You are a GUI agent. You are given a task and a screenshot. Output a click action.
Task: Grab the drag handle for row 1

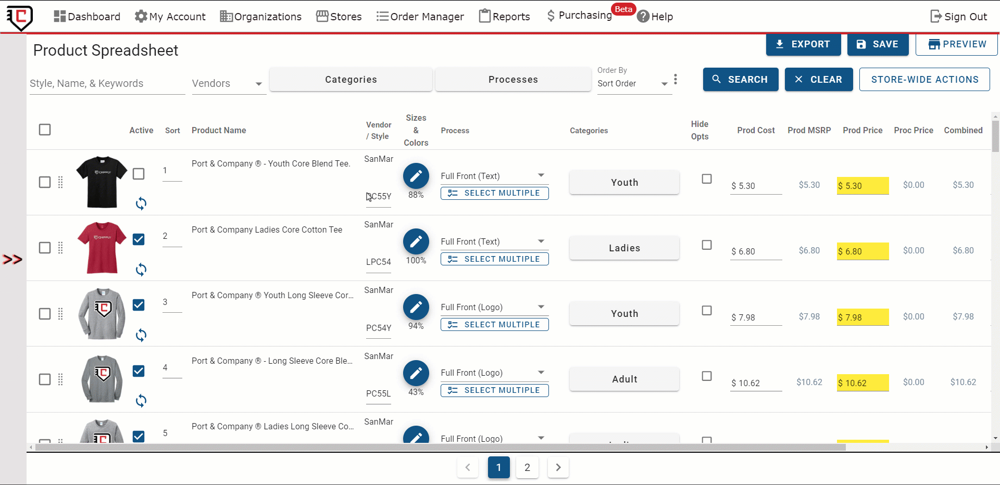pyautogui.click(x=60, y=182)
